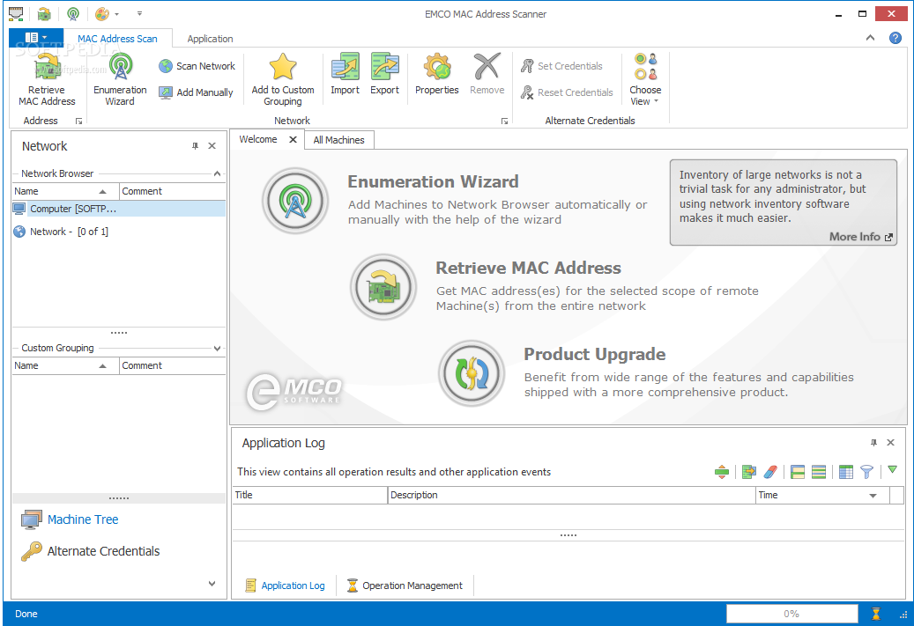Click the More Info link
The width and height of the screenshot is (914, 626).
[861, 237]
